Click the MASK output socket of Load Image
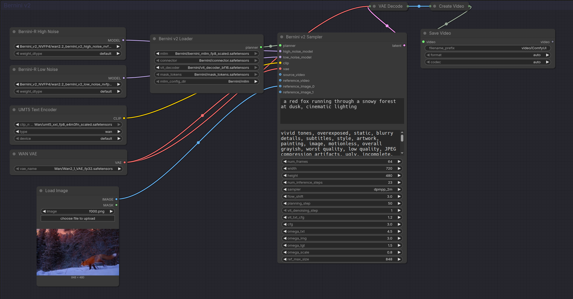The image size is (573, 299). tap(116, 205)
